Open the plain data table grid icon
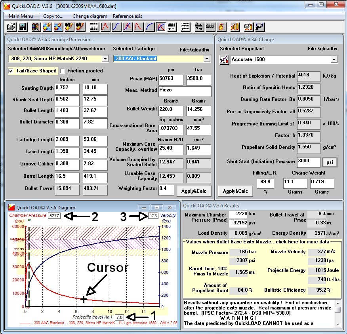The width and height of the screenshot is (347, 334). tap(94, 27)
